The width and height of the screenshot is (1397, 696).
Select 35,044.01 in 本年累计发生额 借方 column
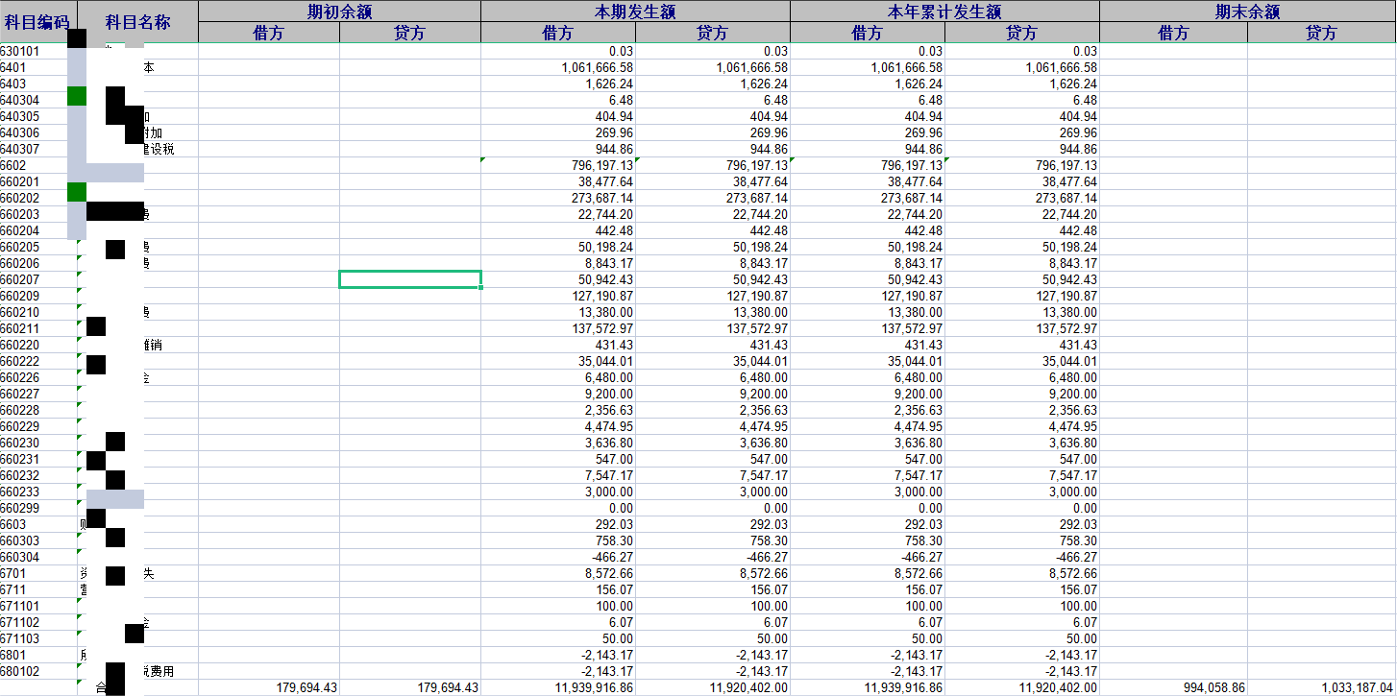click(x=913, y=361)
